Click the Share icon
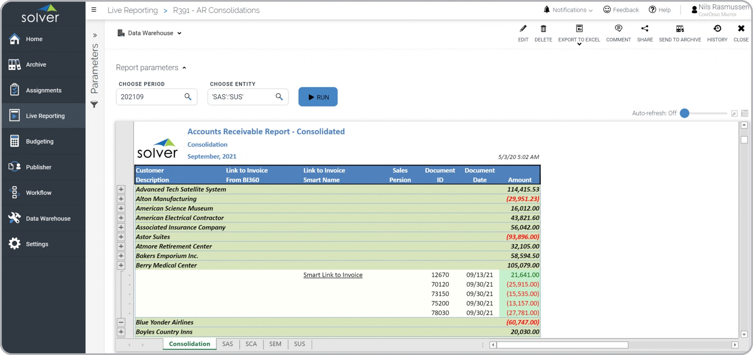753x355 pixels. 645,29
